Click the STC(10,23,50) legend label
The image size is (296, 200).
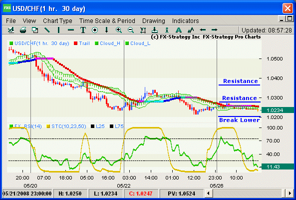point(69,126)
